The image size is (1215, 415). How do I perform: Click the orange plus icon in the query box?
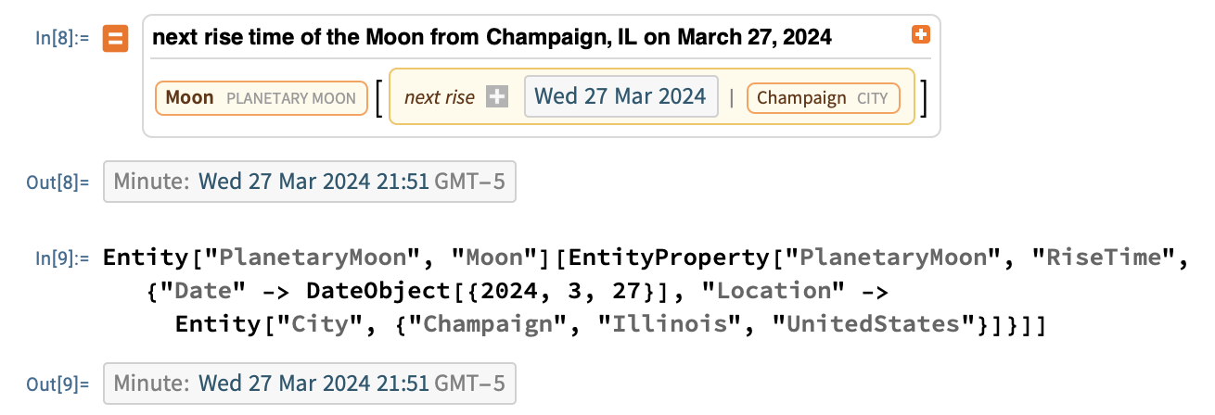click(920, 35)
